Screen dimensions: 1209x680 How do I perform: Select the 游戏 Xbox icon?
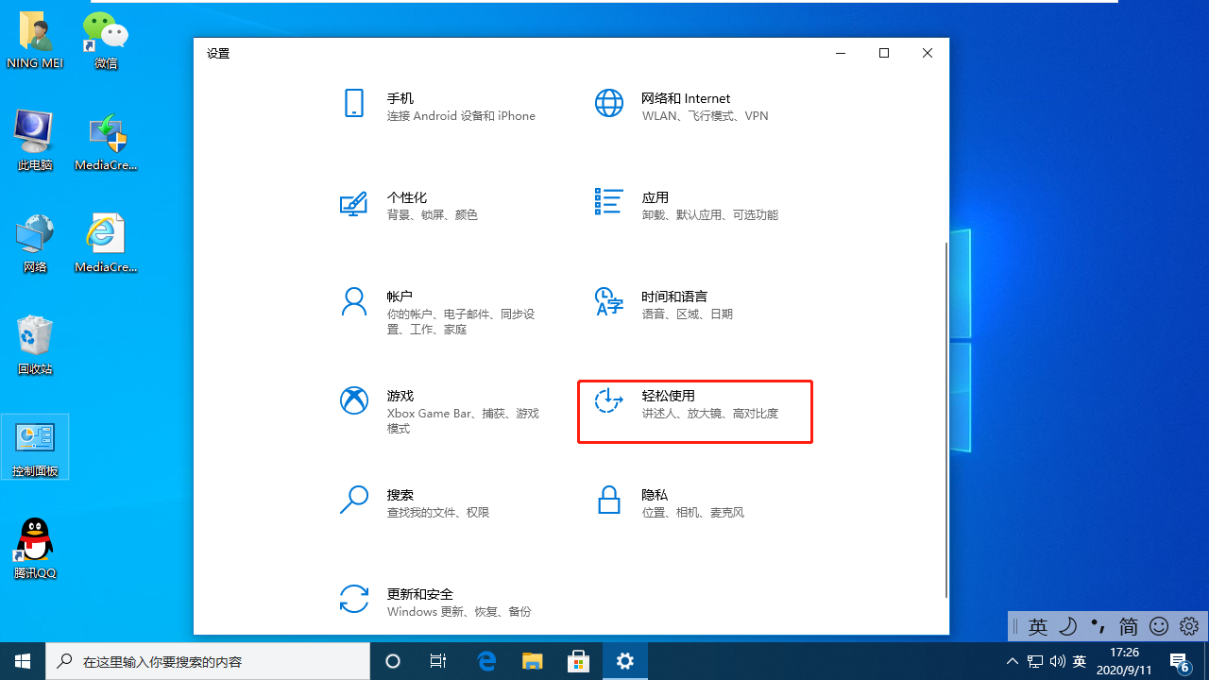tap(353, 399)
